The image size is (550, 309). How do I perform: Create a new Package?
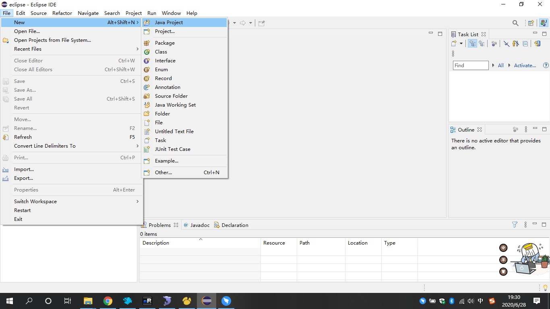coord(184,43)
